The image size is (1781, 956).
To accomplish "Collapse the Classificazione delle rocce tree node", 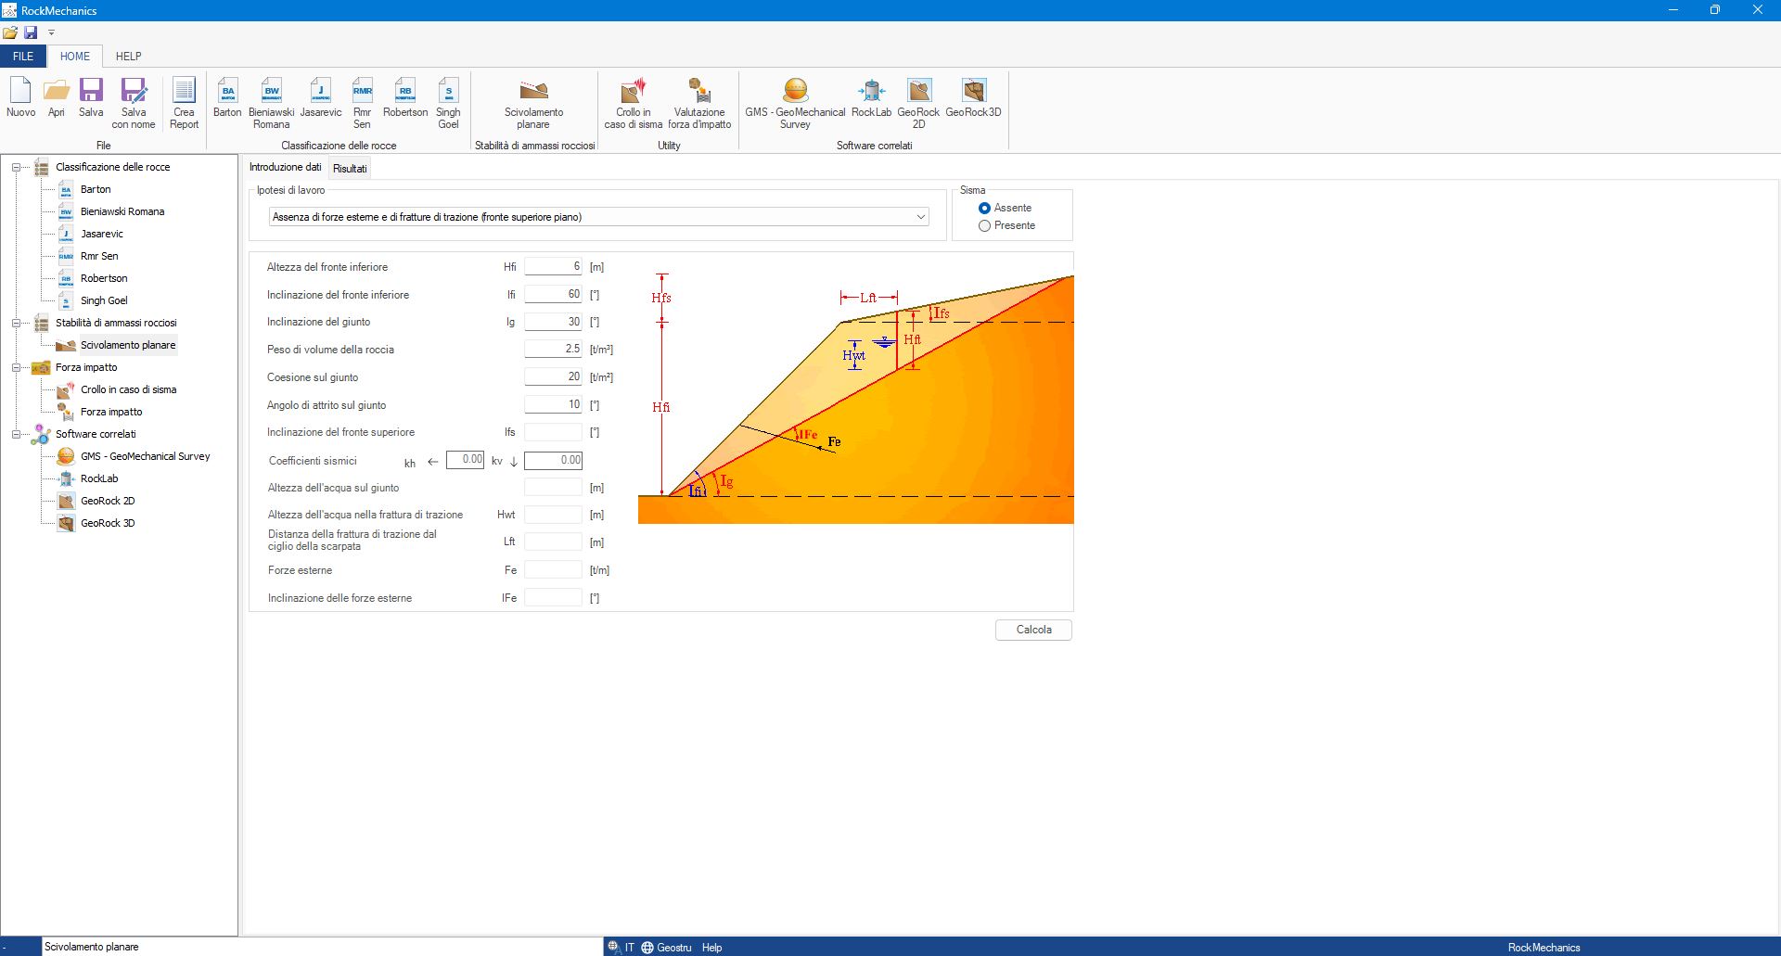I will [x=16, y=168].
